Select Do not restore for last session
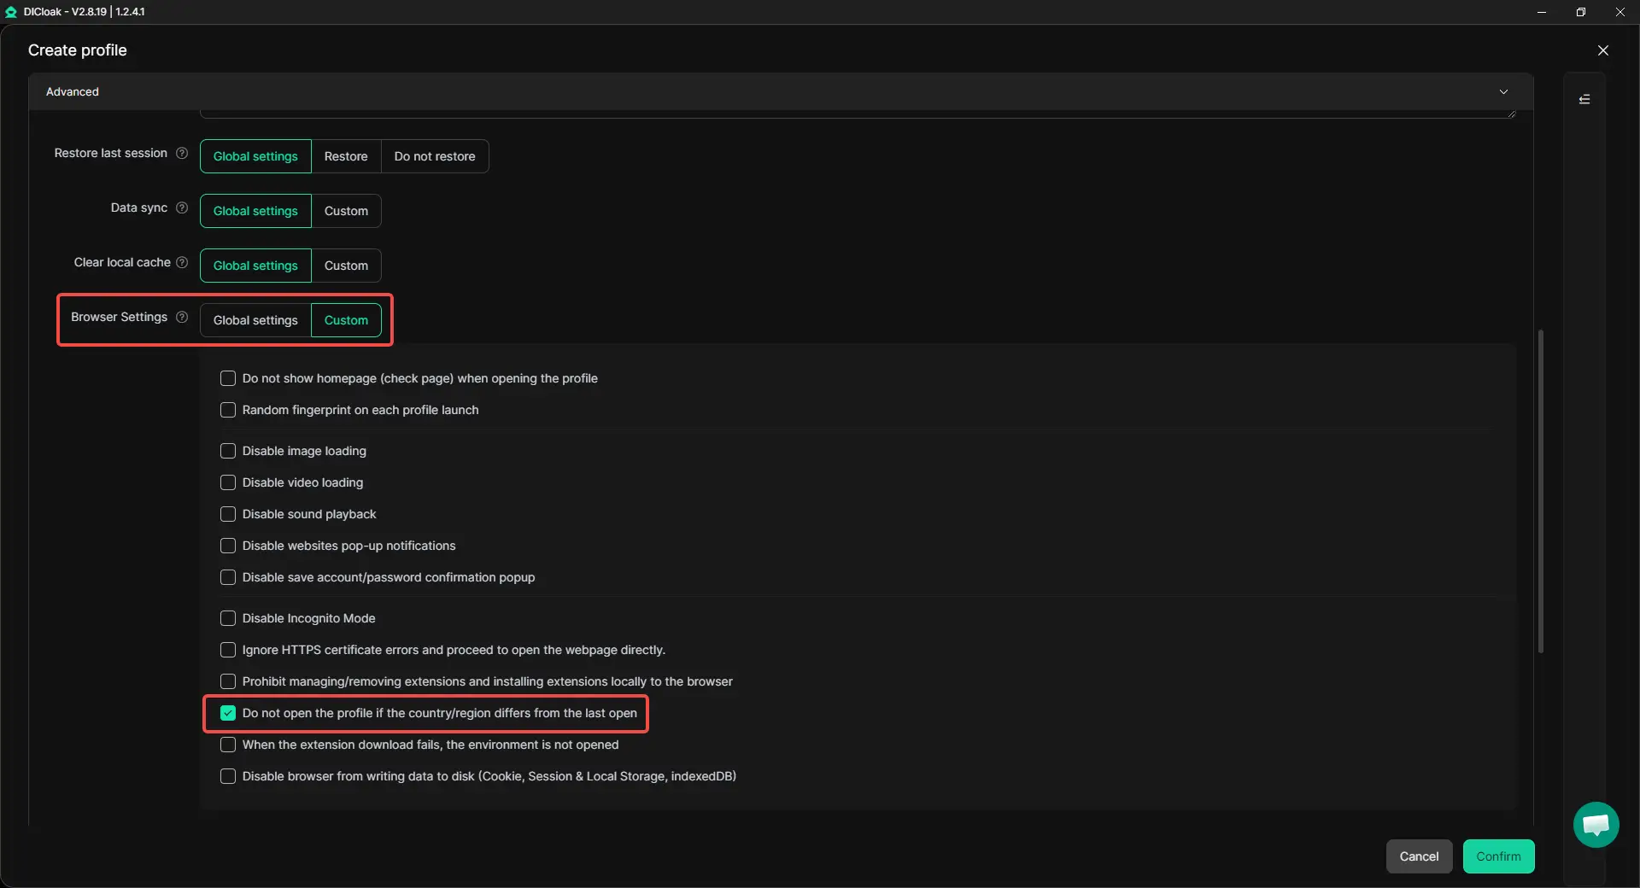1640x888 pixels. [434, 156]
